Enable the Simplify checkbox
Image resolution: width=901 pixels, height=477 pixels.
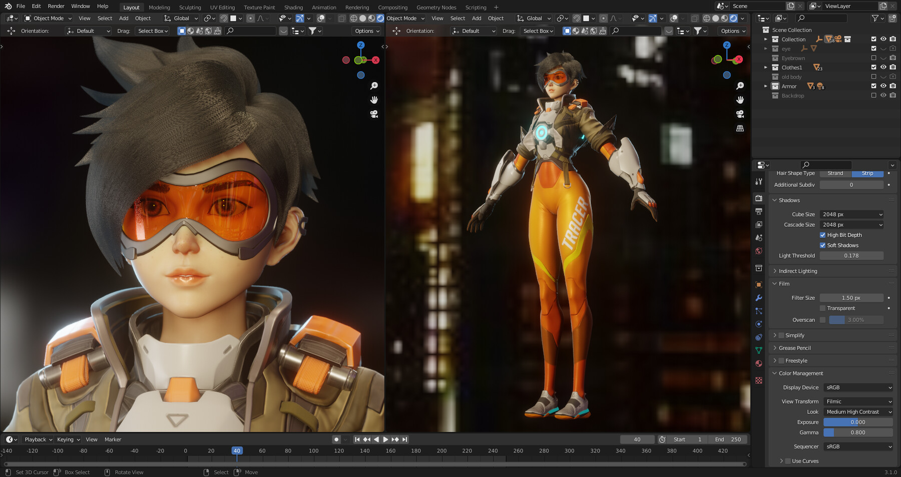[781, 335]
